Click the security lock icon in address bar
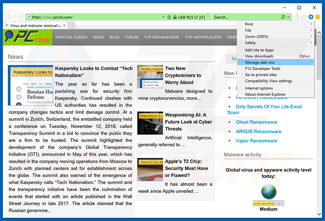The image size is (325, 221). [x=175, y=17]
